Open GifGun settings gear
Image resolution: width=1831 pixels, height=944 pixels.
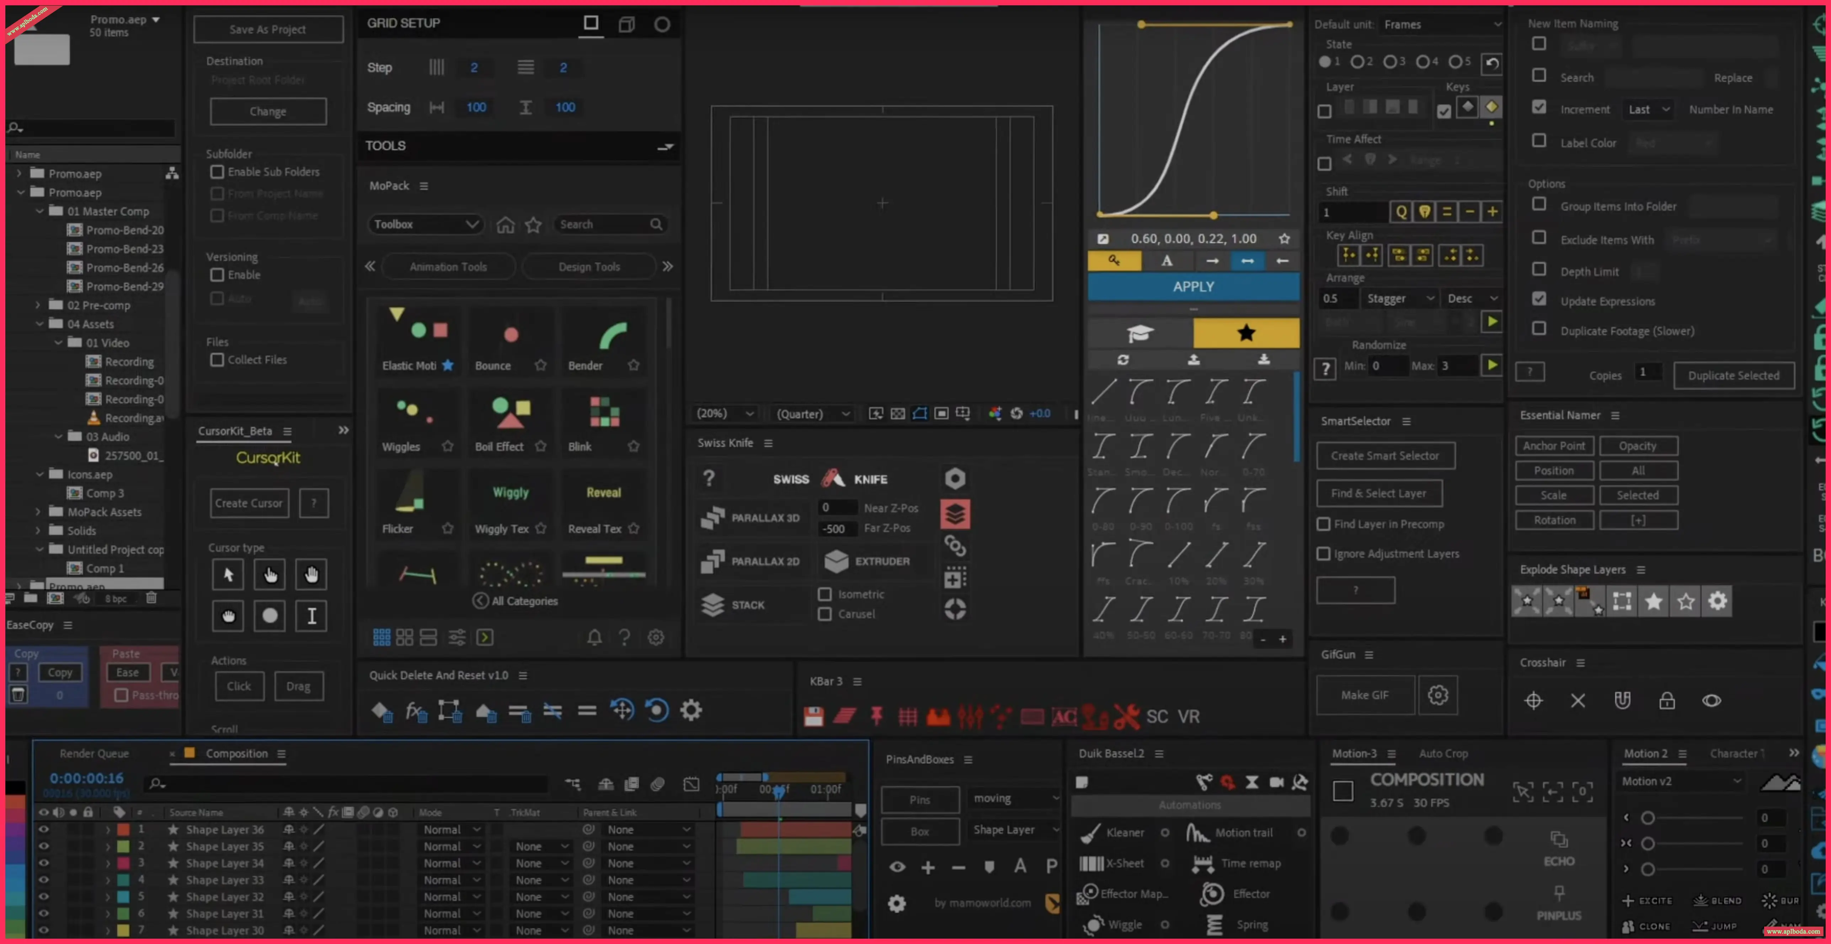click(x=1438, y=695)
